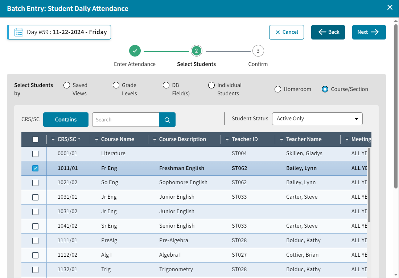Screen dimensions: 399x278
Task: Click the ST027 teacher ID cell
Action: [239, 255]
